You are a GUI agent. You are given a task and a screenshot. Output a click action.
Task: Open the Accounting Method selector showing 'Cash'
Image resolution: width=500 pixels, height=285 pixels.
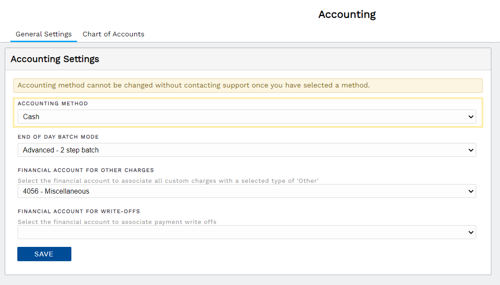pyautogui.click(x=247, y=117)
